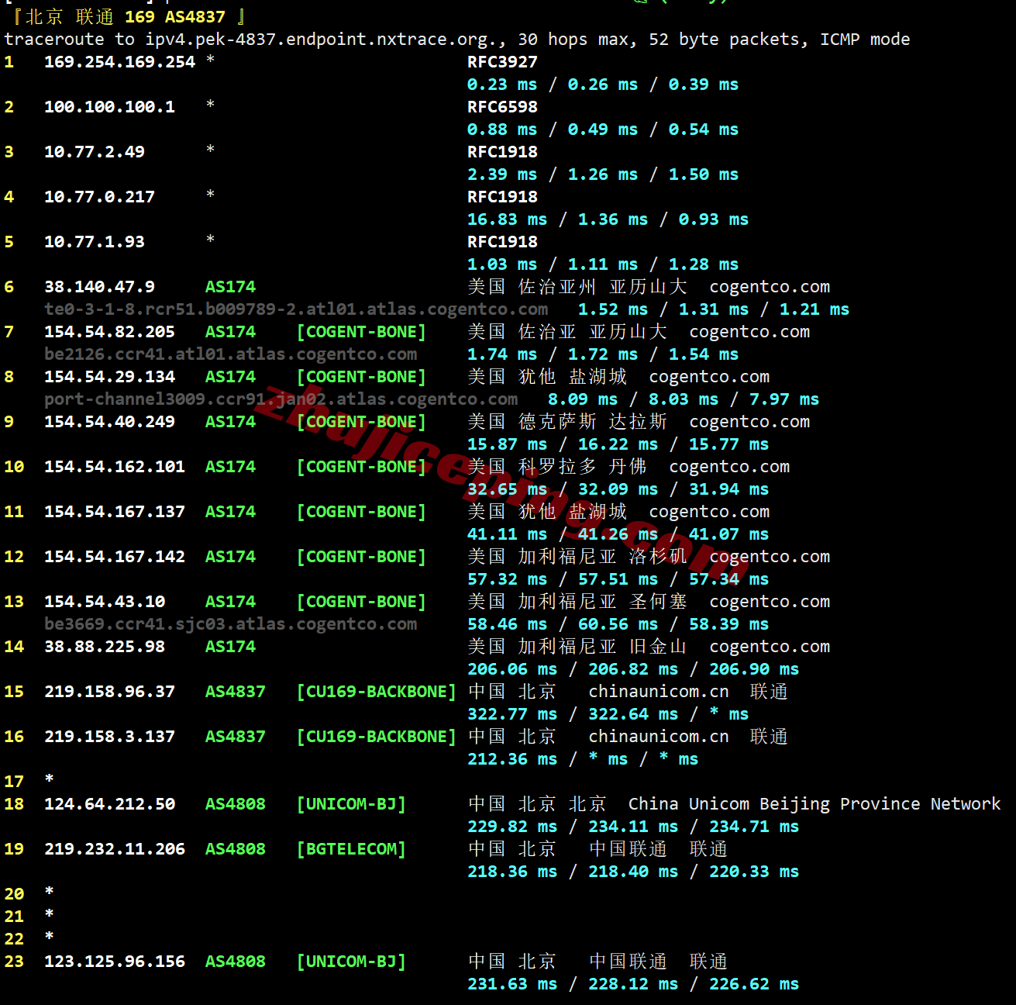The height and width of the screenshot is (1005, 1016).
Task: Click the hop number 17 row
Action: pos(29,781)
